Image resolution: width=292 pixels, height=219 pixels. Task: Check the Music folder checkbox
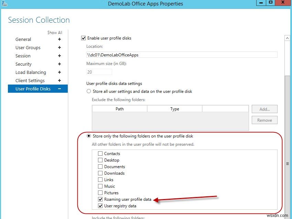100,186
